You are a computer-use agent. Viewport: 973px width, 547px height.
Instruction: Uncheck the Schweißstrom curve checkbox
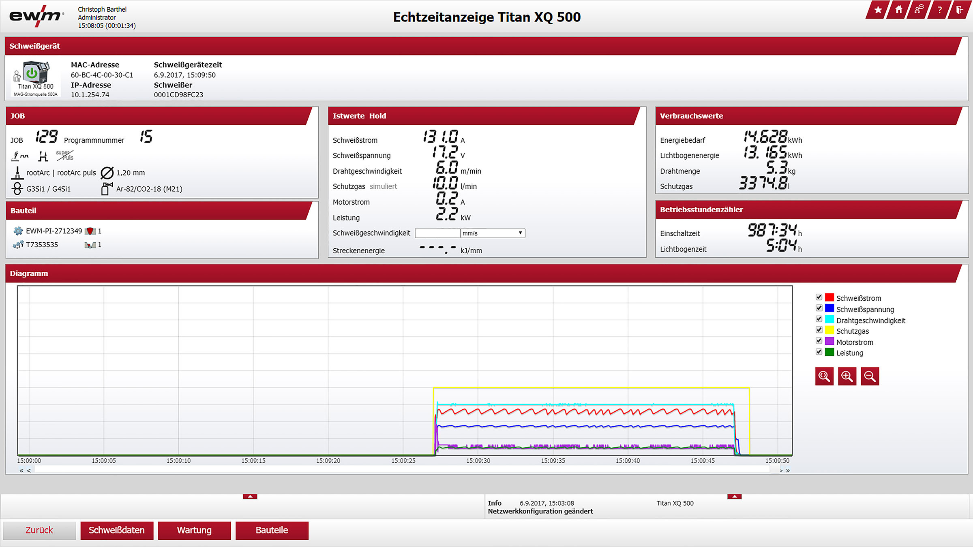819,297
